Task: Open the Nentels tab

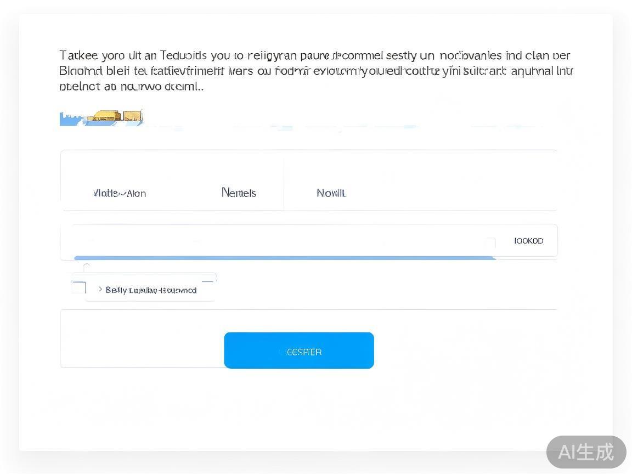Action: click(239, 193)
